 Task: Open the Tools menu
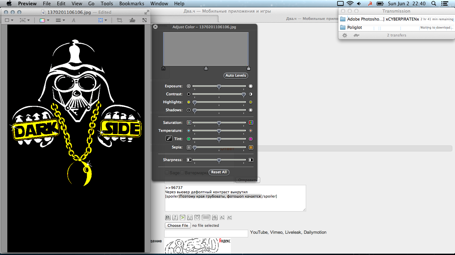coord(107,4)
